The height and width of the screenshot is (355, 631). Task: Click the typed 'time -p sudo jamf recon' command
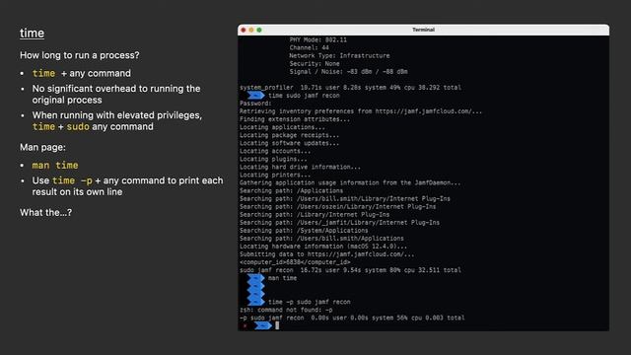[309, 302]
